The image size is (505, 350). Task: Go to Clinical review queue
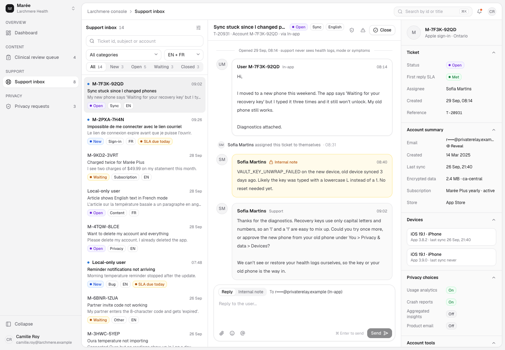pos(41,57)
